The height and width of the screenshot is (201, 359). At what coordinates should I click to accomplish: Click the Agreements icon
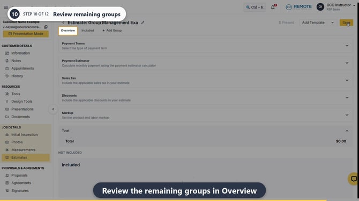coord(7,183)
